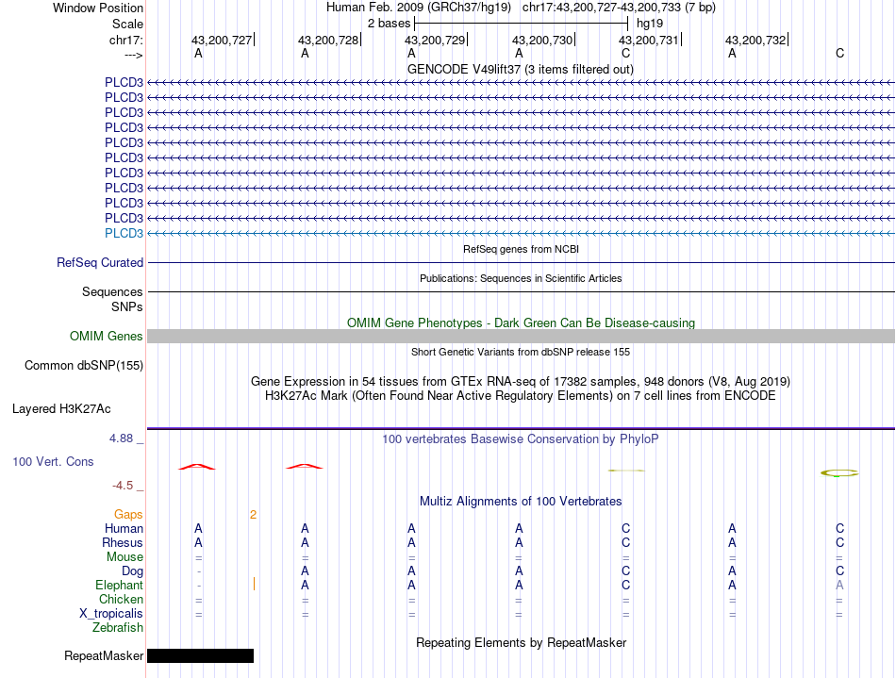Viewport: 896px width, 678px height.
Task: Select the Scale track label
Action: coord(127,24)
